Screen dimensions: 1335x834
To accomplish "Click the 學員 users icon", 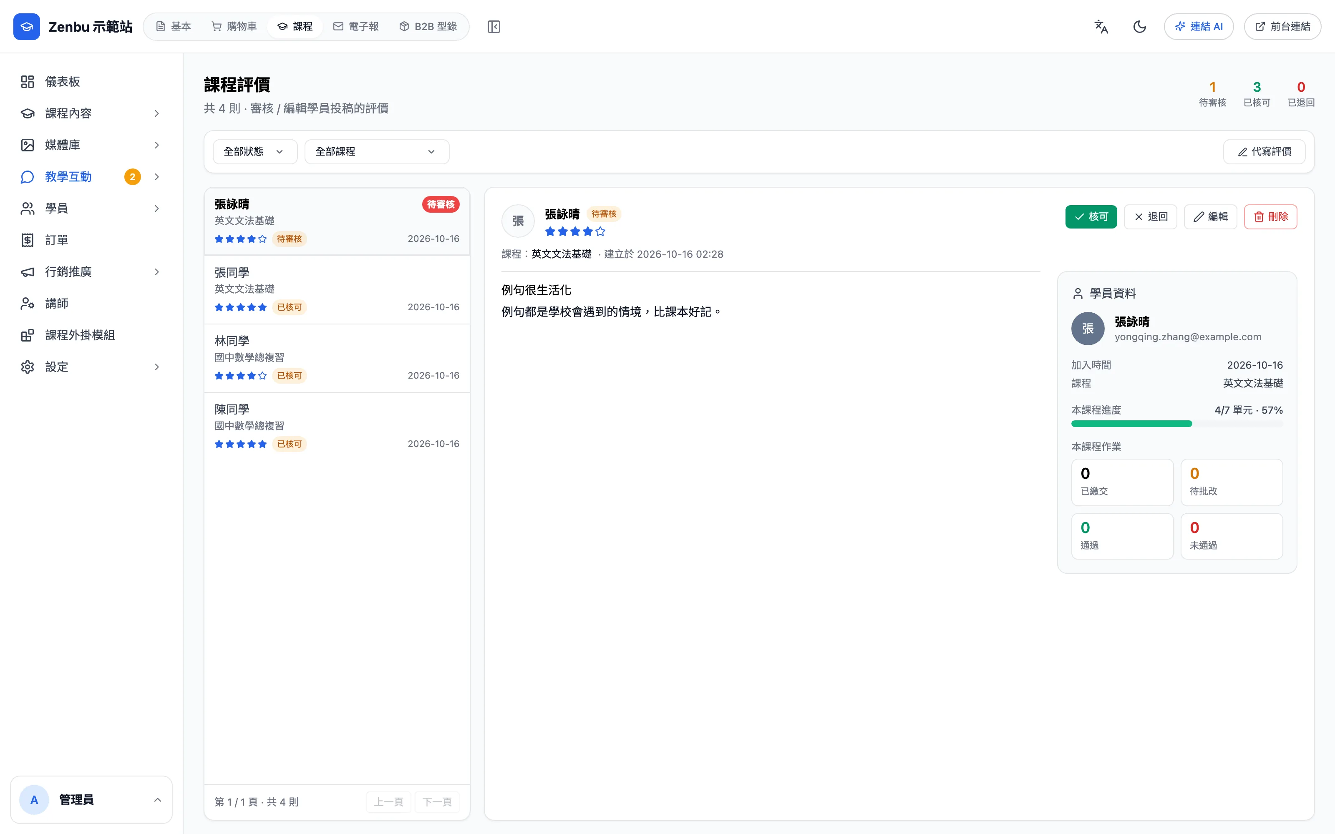I will 28,208.
